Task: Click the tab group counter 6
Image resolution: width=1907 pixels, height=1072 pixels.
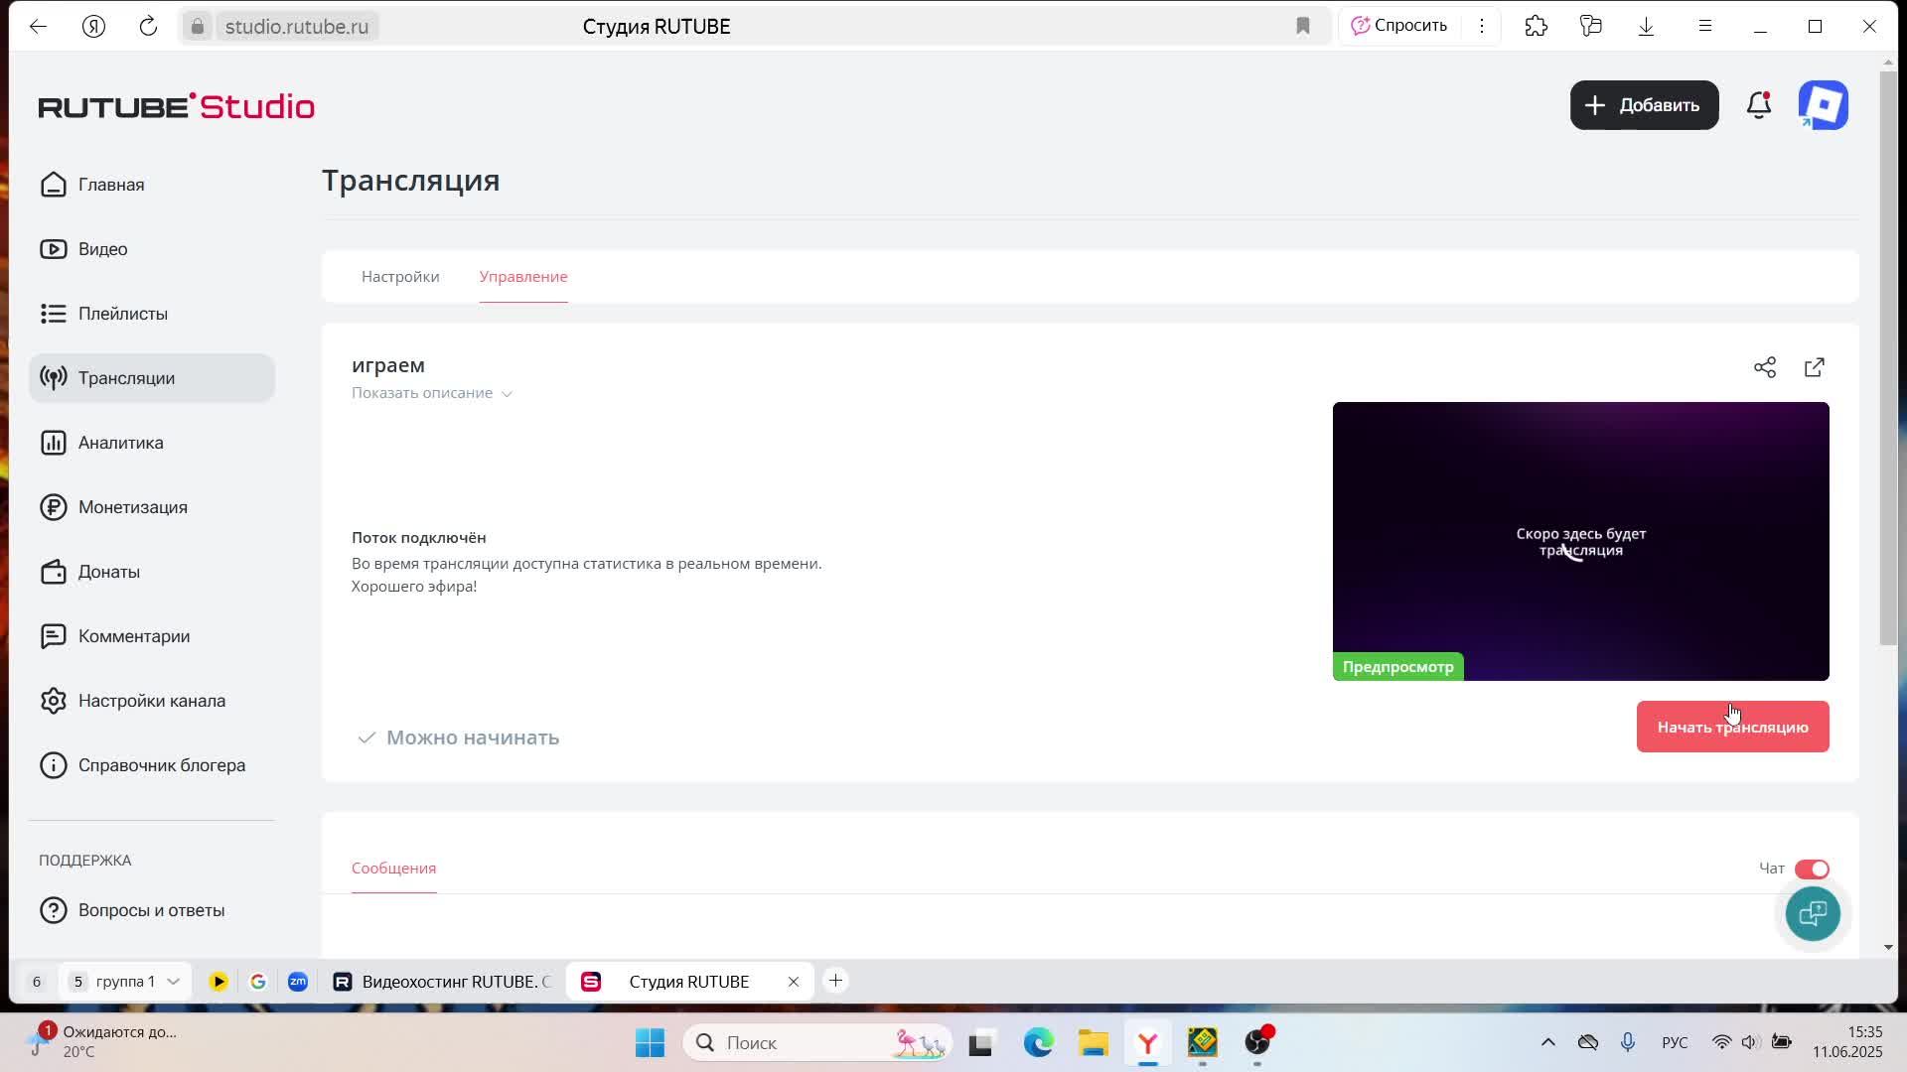Action: click(x=37, y=982)
